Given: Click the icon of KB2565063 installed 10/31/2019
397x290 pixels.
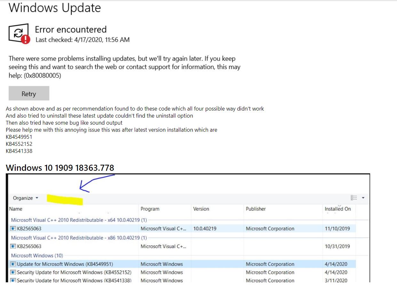Looking at the screenshot, I should tap(13, 246).
